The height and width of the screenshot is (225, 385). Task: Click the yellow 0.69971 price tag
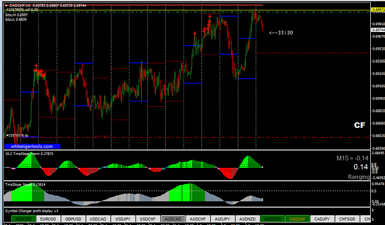click(378, 10)
